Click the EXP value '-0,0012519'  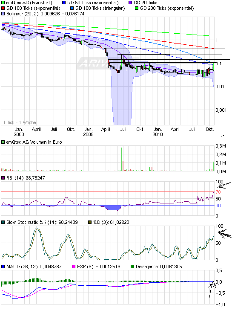(x=108, y=267)
